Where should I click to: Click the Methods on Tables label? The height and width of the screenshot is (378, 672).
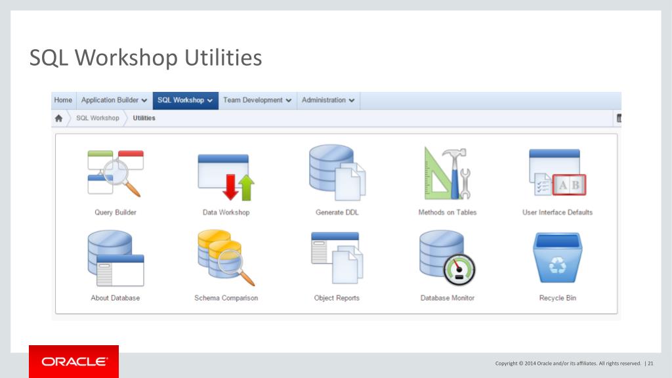point(448,212)
